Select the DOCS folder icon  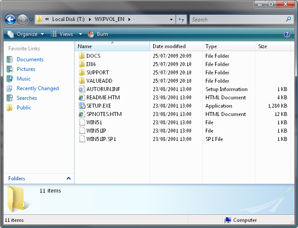click(x=82, y=56)
